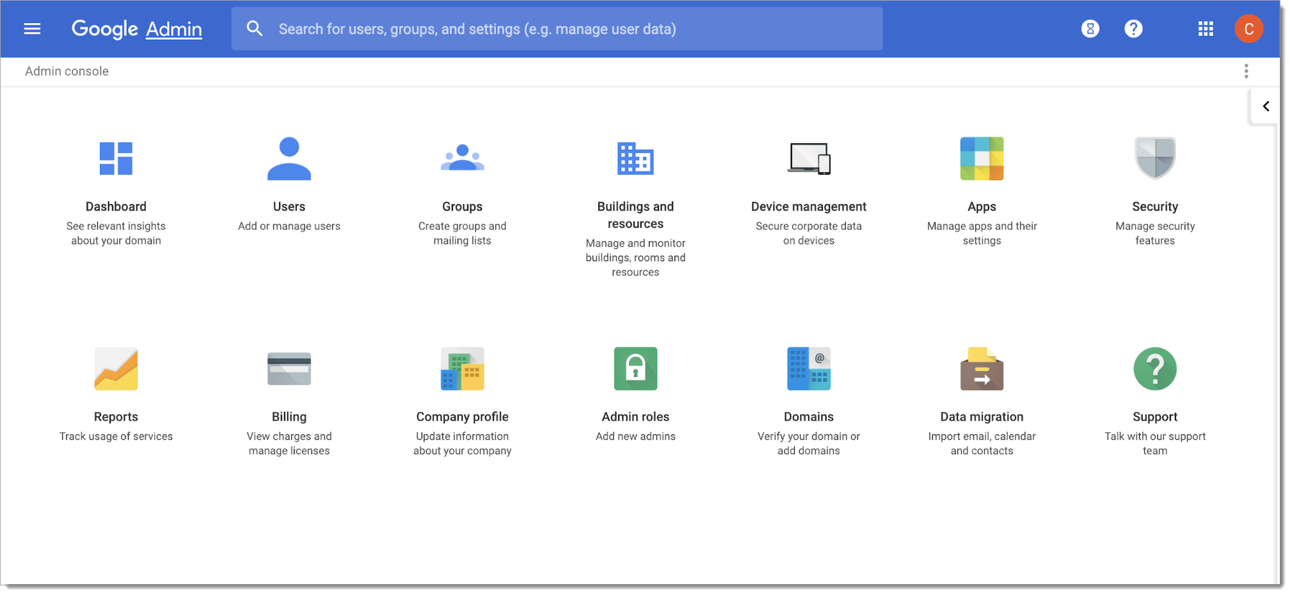
Task: Open the Security shield icon
Action: pos(1155,158)
